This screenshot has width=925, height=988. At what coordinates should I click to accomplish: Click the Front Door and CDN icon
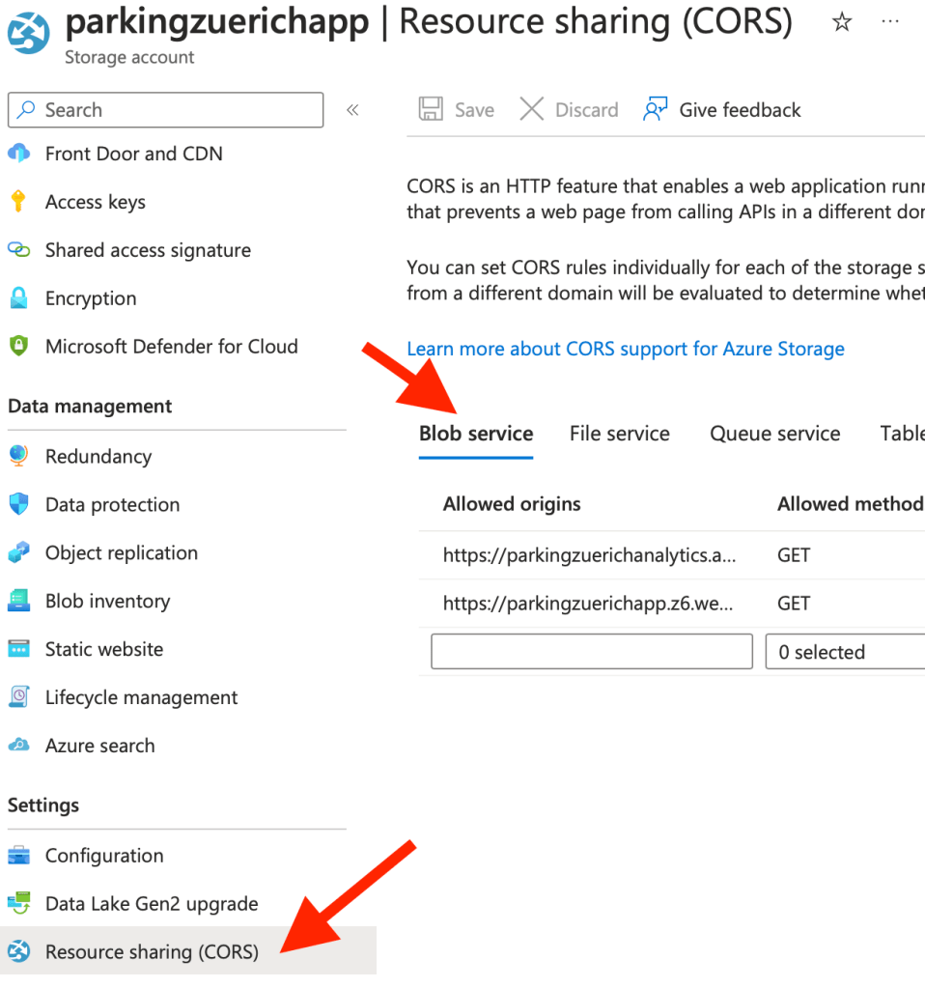[18, 154]
